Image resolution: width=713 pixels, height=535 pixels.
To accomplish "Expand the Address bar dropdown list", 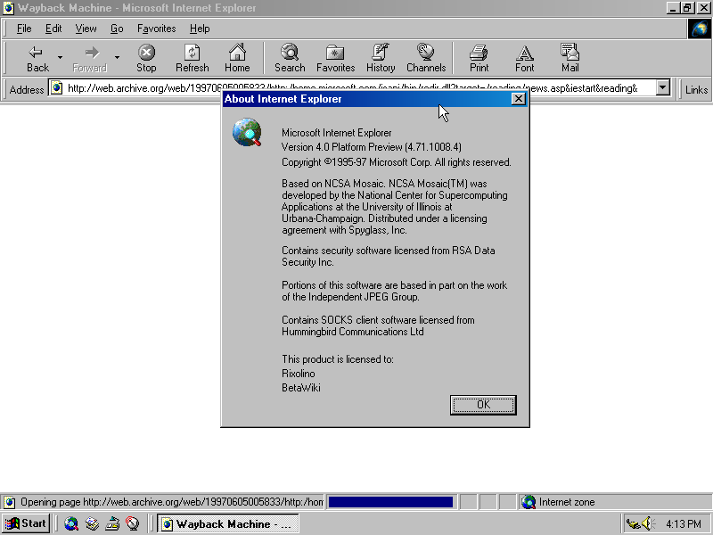I will [x=663, y=87].
